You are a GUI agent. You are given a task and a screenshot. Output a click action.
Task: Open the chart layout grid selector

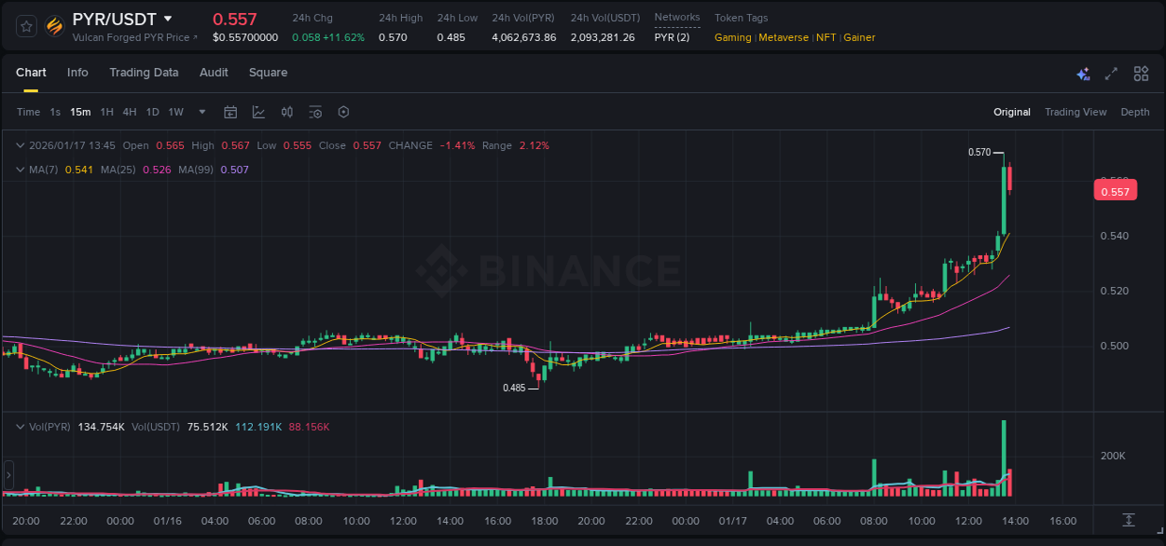[x=1139, y=74]
